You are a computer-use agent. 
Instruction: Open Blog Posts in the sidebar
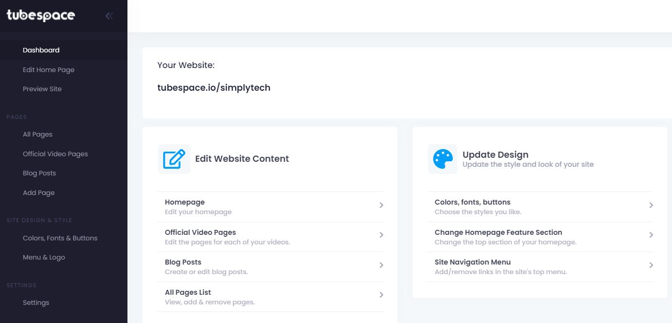(x=39, y=173)
